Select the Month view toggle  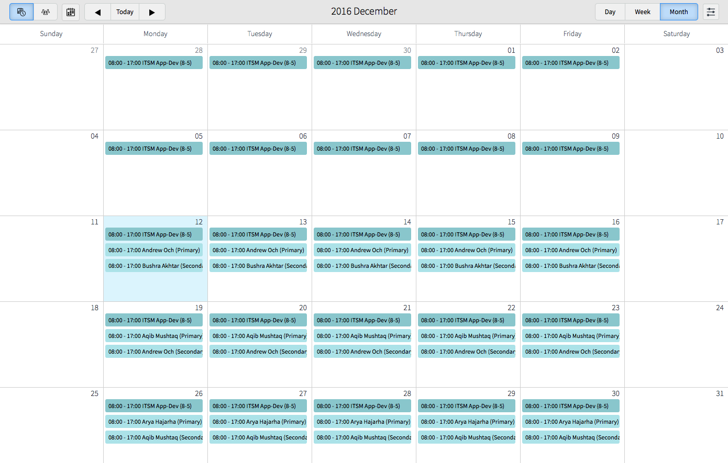click(679, 12)
